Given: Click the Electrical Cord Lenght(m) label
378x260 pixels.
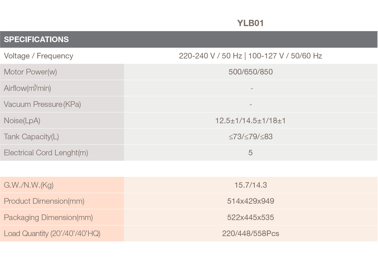Looking at the screenshot, I should pos(46,153).
